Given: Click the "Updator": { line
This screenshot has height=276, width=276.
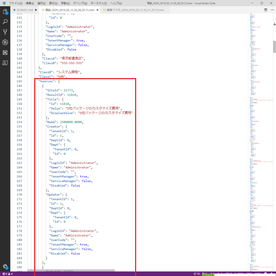Looking at the screenshot, I should click(x=56, y=195).
